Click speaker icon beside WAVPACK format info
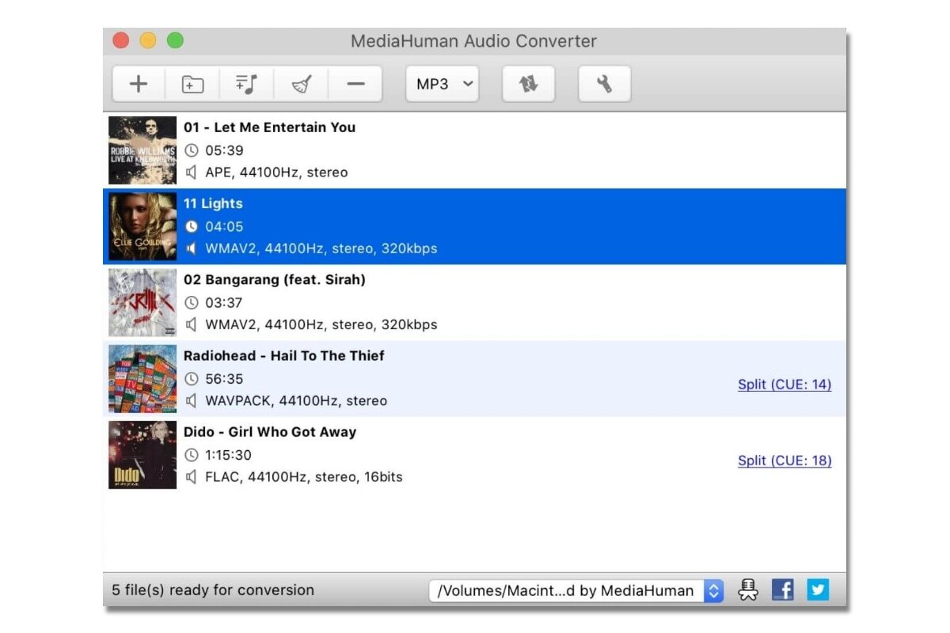 click(x=191, y=400)
